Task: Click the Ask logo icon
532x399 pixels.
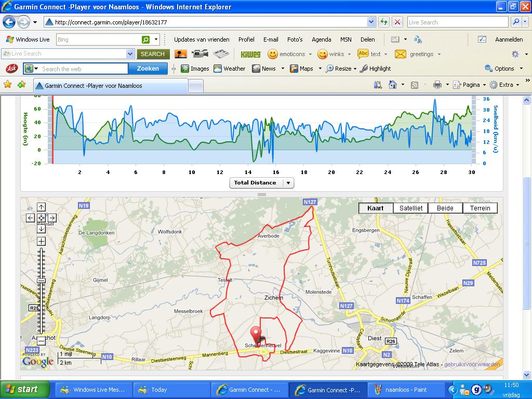Action: [12, 69]
